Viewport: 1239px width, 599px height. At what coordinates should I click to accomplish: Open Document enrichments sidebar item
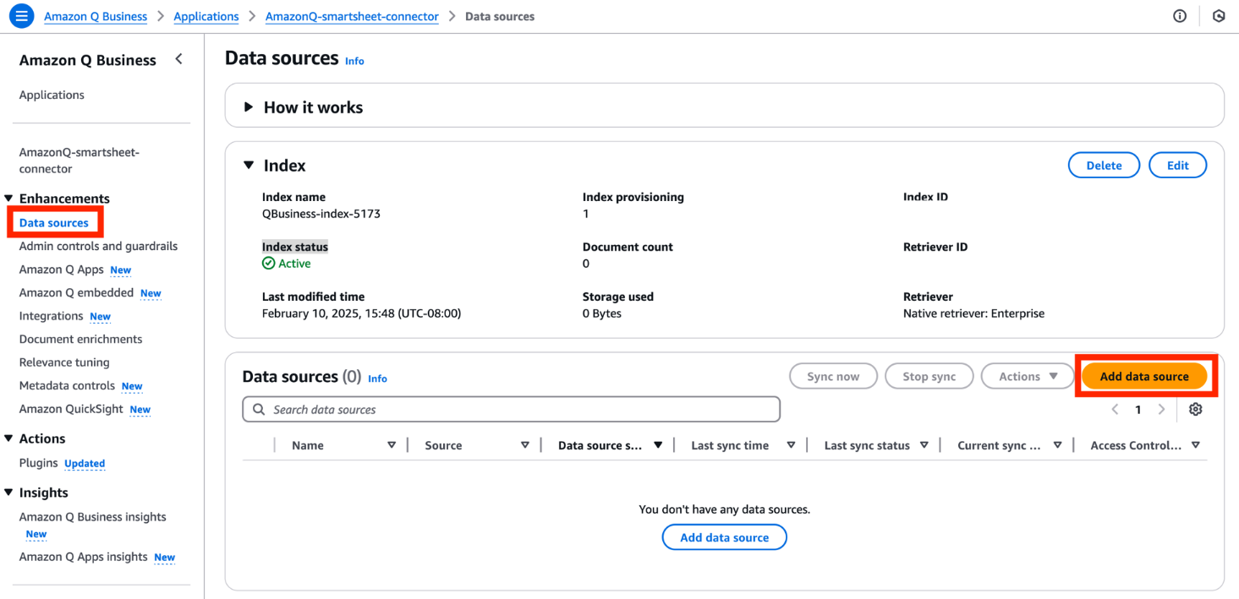pos(80,339)
